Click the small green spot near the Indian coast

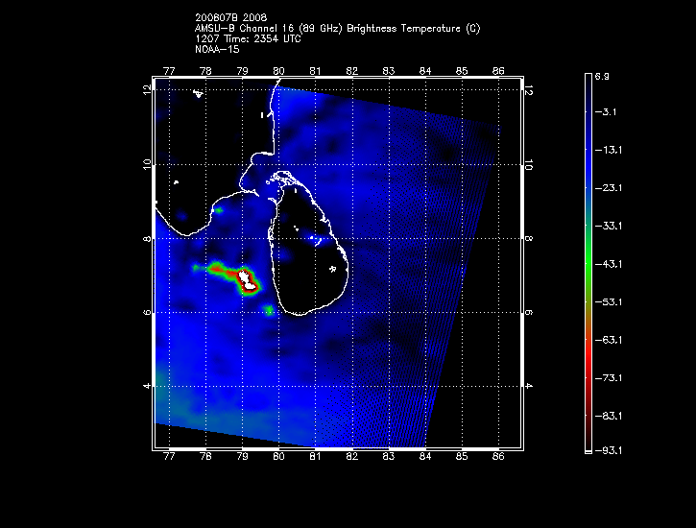219,209
